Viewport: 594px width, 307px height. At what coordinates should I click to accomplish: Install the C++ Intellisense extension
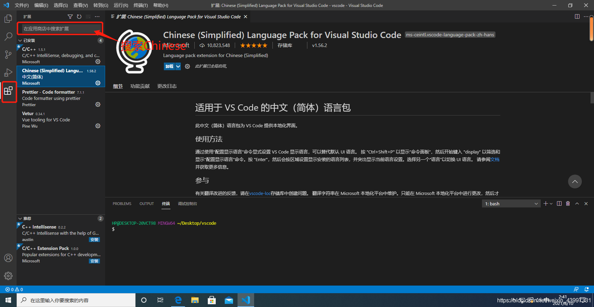(x=94, y=240)
